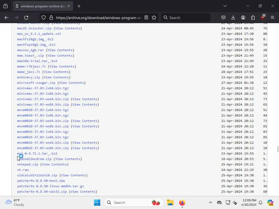Viewport: 279px width, 209px height.
Task: Open microsoft-cougar.zip link
Action: pos(36,83)
